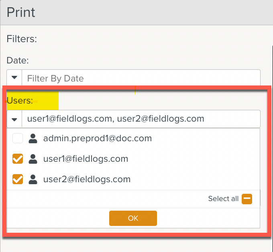Click the person icon beside user2@fieldlogs.com
Image resolution: width=273 pixels, height=252 pixels.
pos(33,179)
